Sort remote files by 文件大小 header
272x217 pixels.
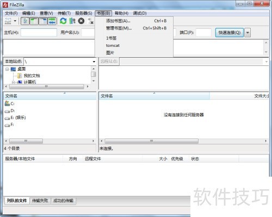coord(239,96)
